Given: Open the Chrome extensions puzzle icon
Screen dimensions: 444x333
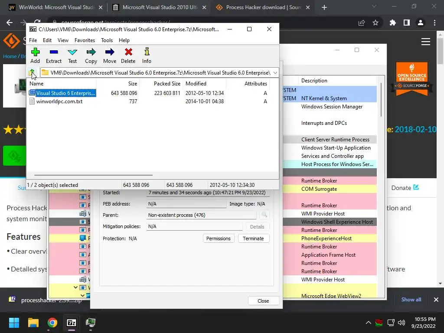Looking at the screenshot, I should point(392,23).
